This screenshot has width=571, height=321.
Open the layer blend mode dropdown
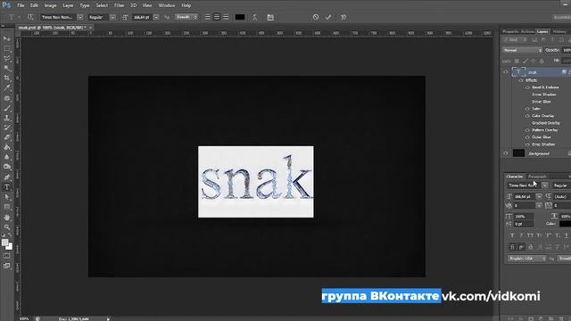(522, 50)
